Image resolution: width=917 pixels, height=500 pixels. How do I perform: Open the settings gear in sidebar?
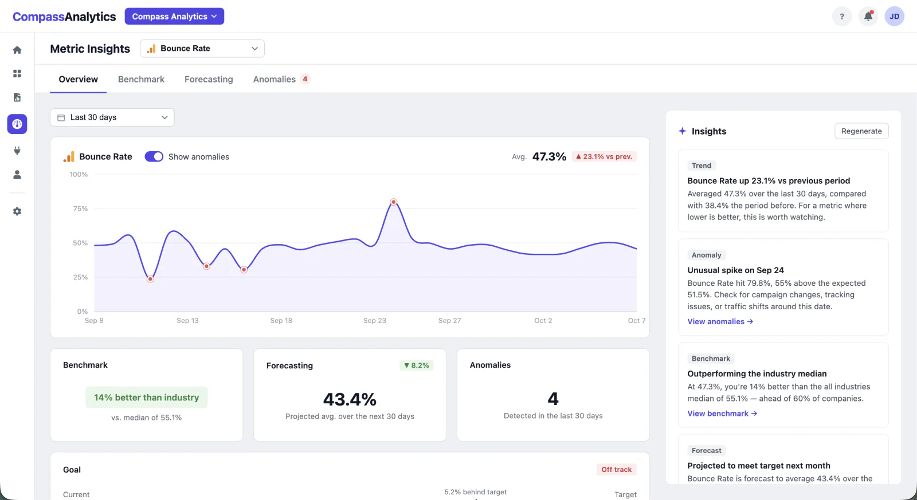pos(17,211)
